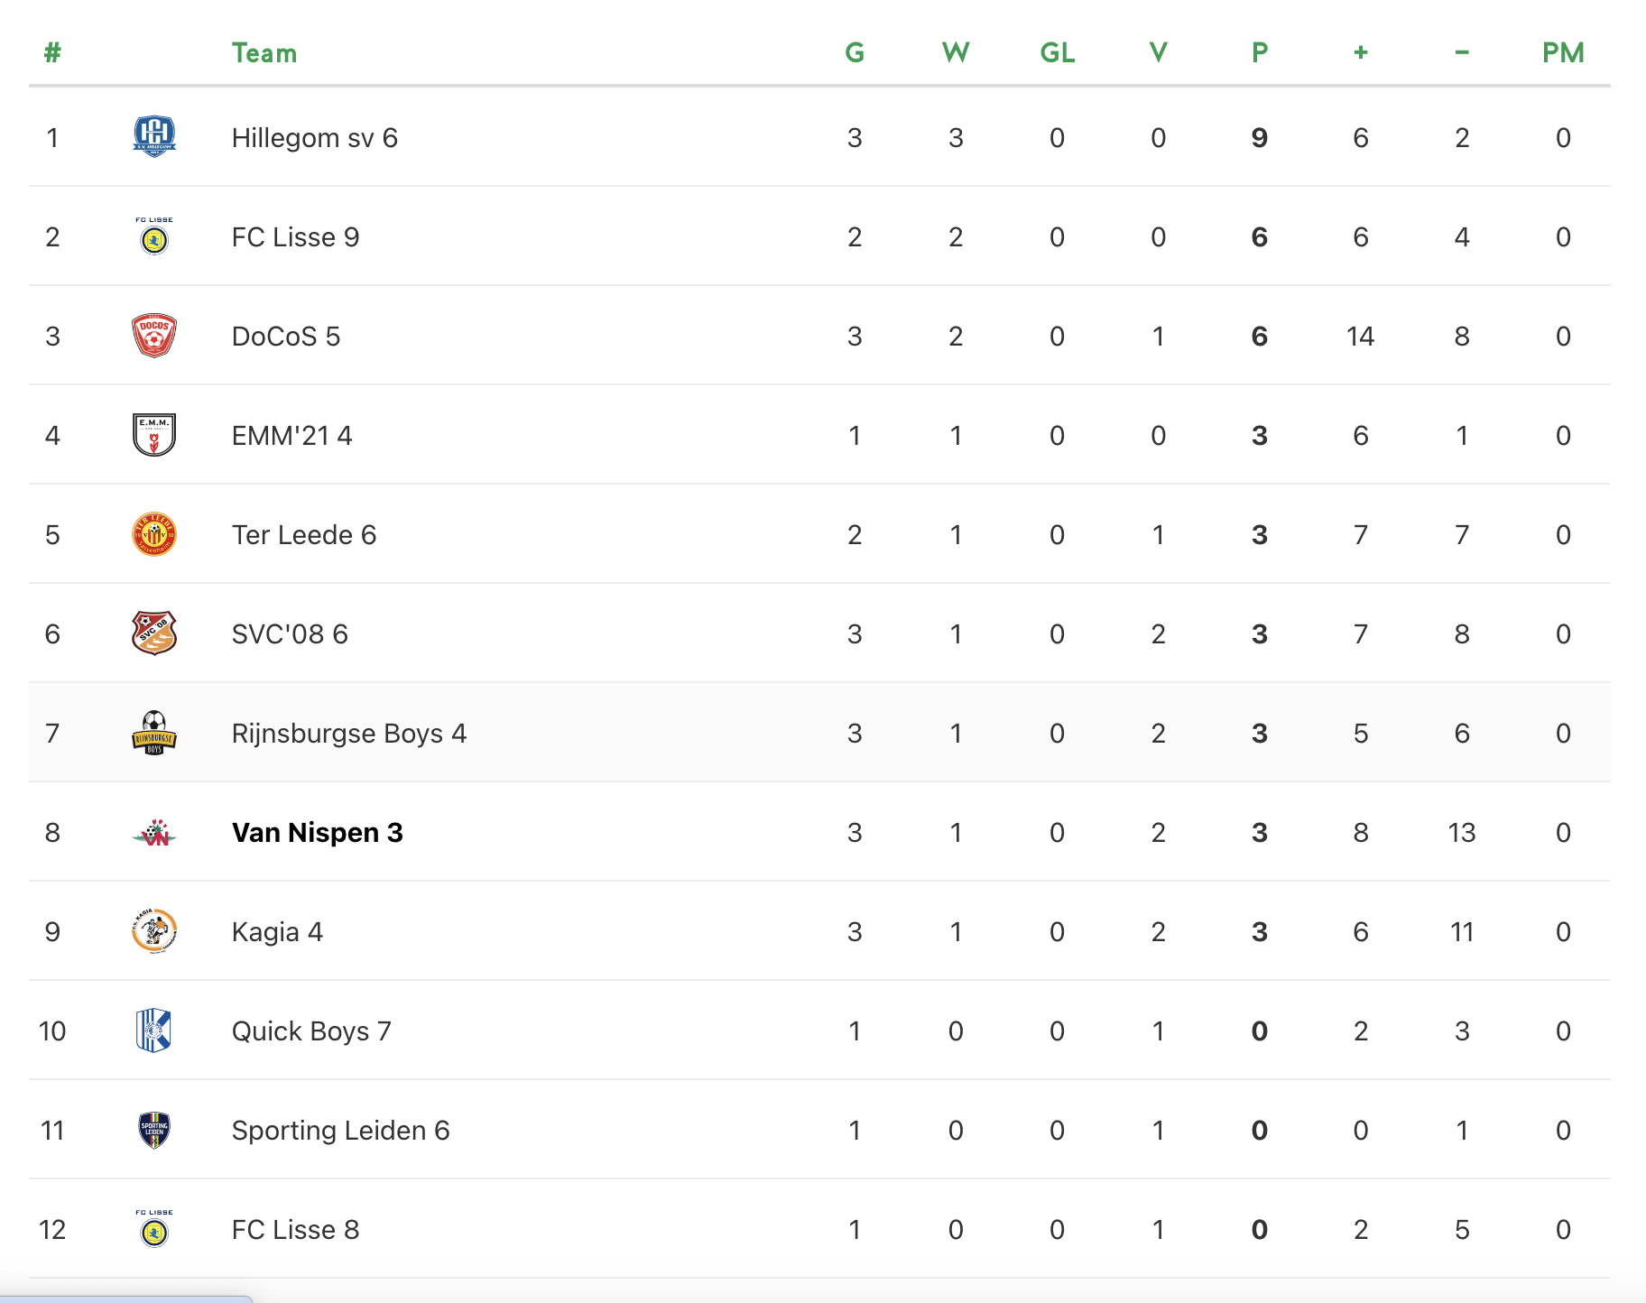Click the DoCoS red shield logo

point(154,336)
